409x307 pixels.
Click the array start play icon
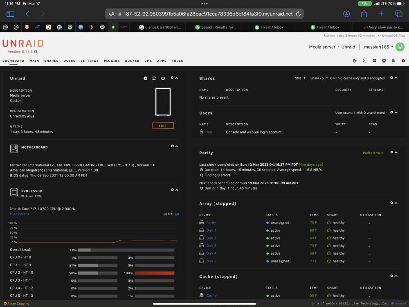click(x=145, y=78)
